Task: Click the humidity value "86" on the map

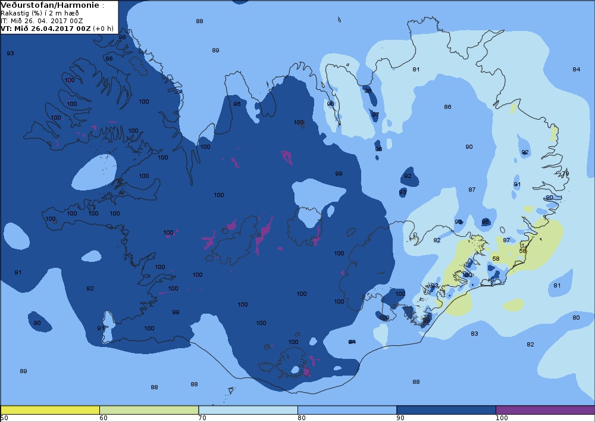Action: [448, 107]
